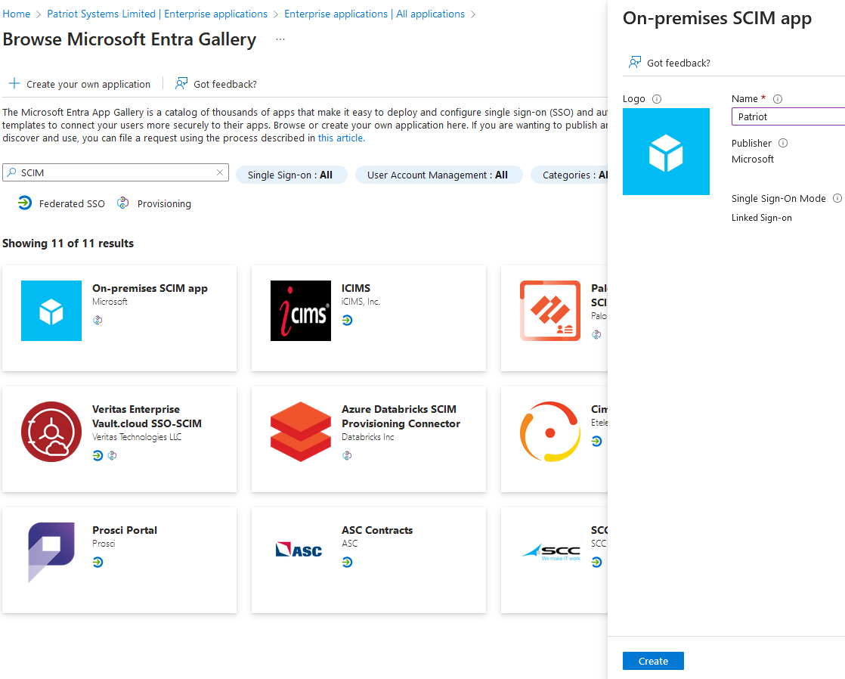The width and height of the screenshot is (845, 679).
Task: Open the On-premises SCIM app card title
Action: [150, 289]
